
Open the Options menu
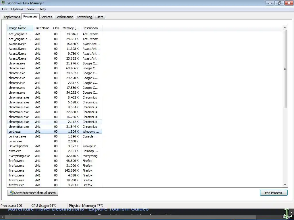[x=17, y=9]
